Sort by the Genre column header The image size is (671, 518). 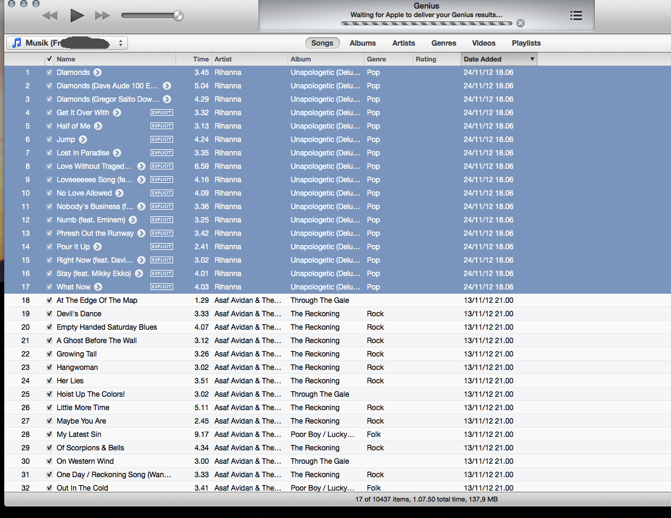[389, 59]
